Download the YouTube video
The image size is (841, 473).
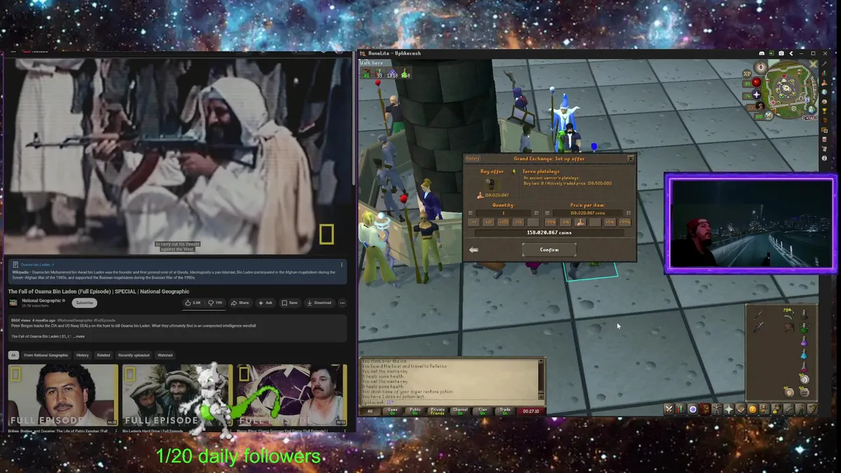[319, 303]
